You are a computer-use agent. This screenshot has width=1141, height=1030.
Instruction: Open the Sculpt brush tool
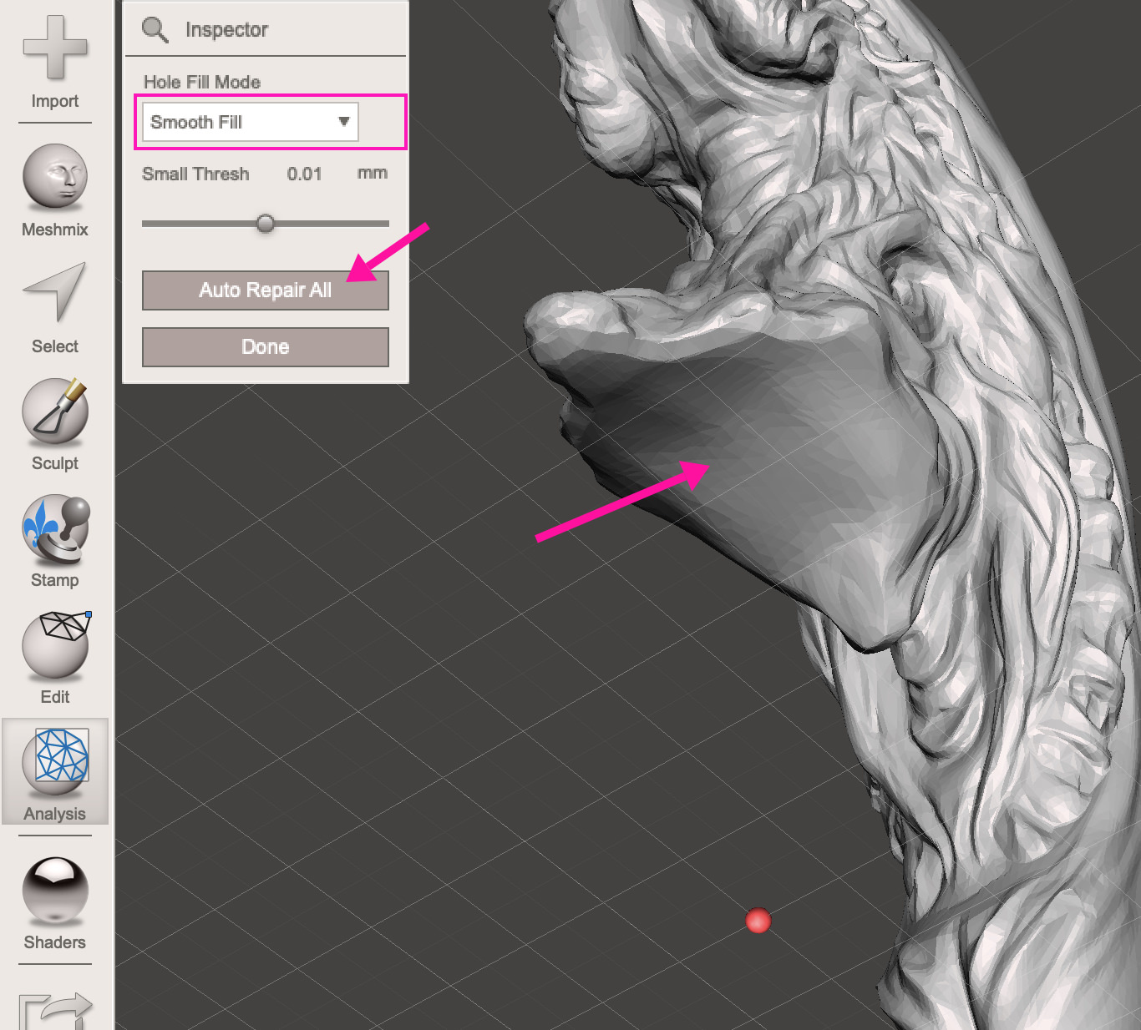tap(55, 411)
